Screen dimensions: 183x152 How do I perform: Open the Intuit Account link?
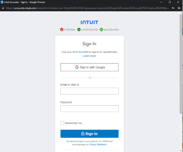click(x=80, y=52)
